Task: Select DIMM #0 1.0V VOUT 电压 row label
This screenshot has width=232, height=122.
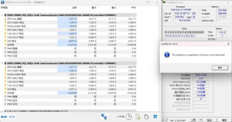Action: pyautogui.click(x=15, y=37)
